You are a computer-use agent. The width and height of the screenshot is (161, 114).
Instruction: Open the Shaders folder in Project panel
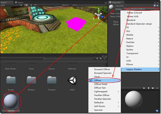click(x=31, y=80)
